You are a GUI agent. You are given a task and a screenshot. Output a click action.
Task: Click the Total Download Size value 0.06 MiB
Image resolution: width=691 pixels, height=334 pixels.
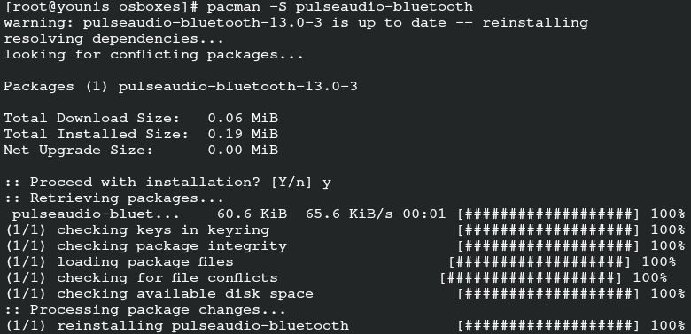pyautogui.click(x=243, y=118)
